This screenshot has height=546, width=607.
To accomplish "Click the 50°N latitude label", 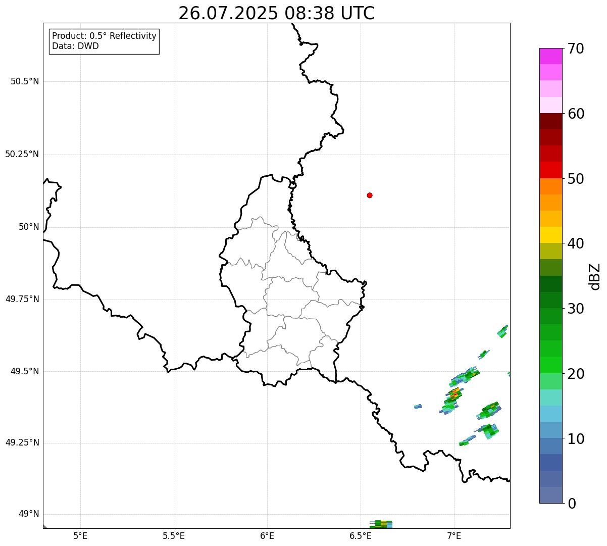I will (29, 227).
